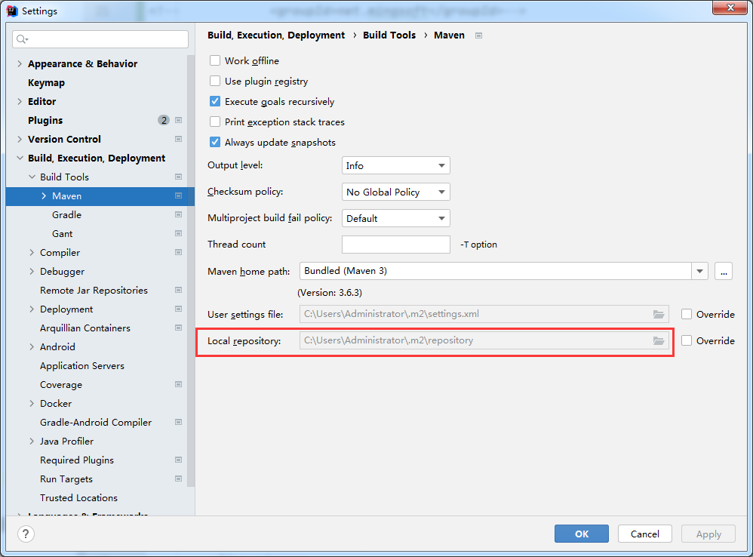Enable the Work offline checkbox
Screen dimensions: 753x557
point(215,61)
